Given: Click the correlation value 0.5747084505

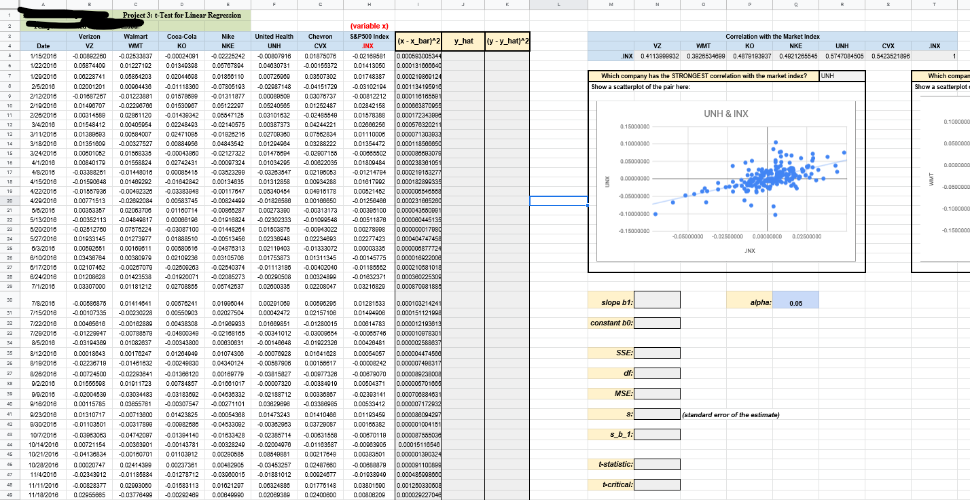Looking at the screenshot, I should pos(842,55).
